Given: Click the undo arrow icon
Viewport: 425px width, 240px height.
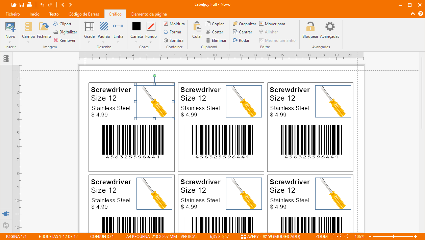Looking at the screenshot, I should tap(42, 5).
